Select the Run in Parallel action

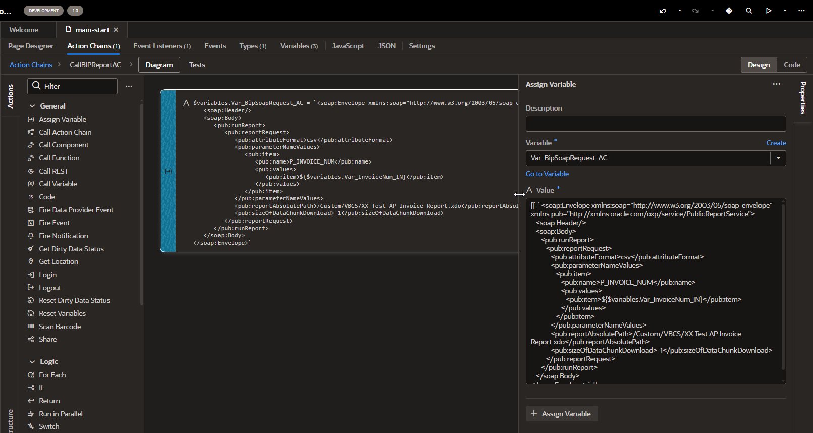point(61,414)
